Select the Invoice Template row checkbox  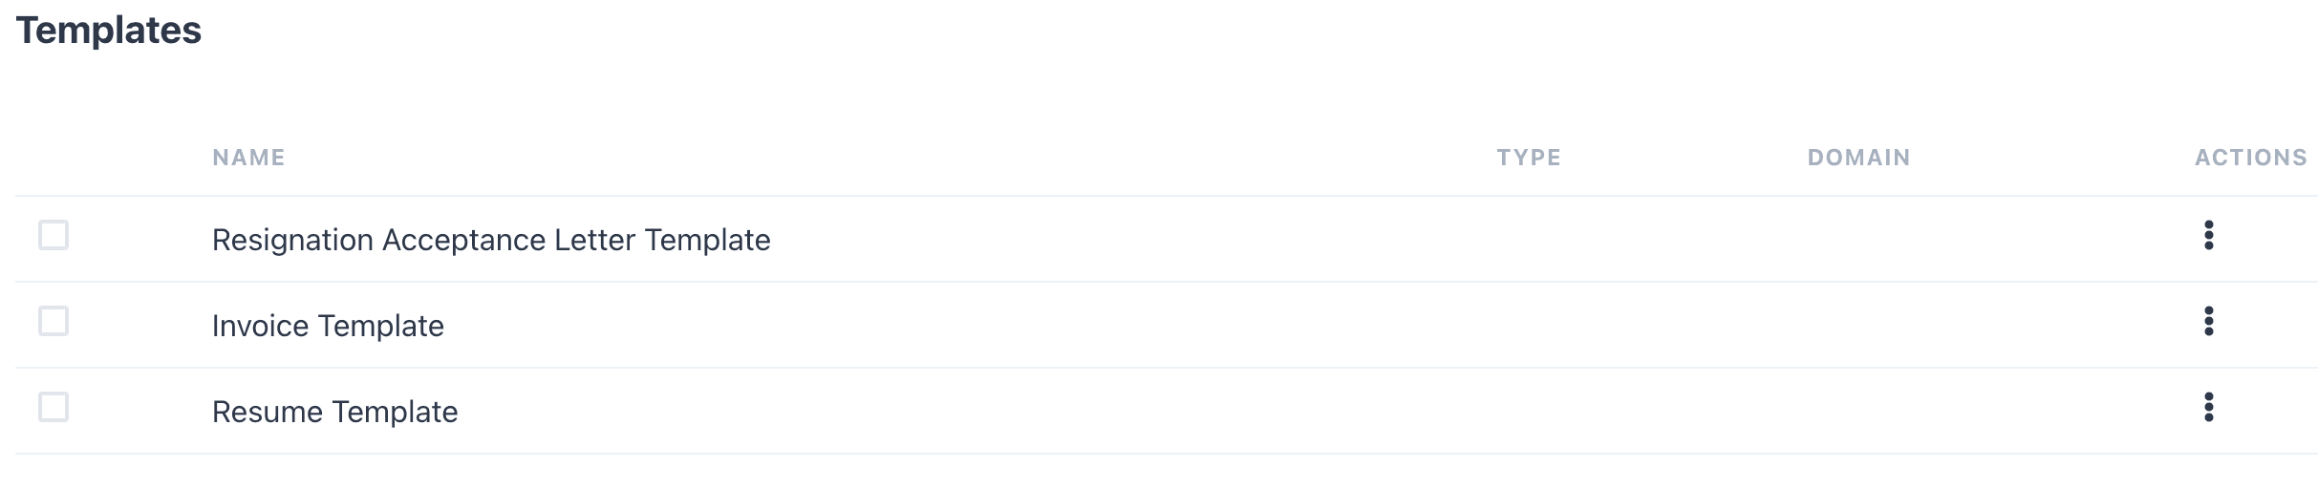coord(54,321)
